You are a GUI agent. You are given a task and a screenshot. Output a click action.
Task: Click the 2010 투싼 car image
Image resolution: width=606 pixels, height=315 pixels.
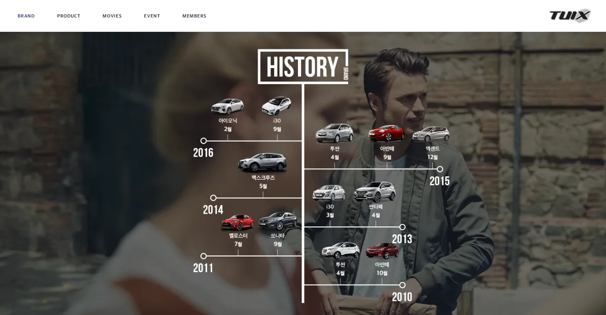(341, 250)
